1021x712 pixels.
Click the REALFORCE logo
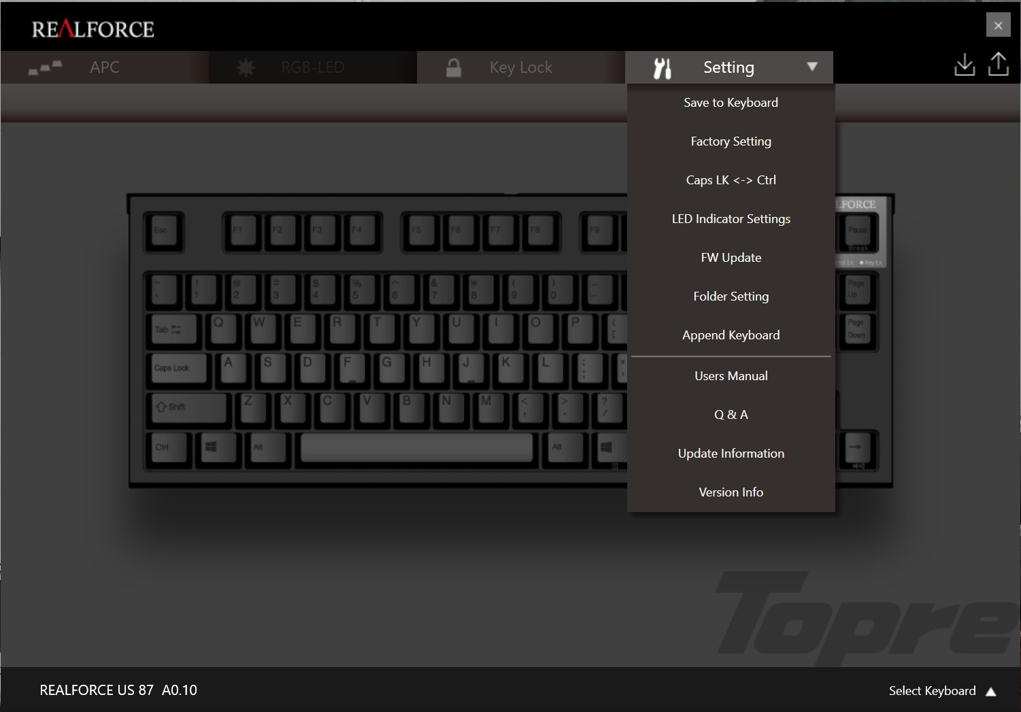coord(90,28)
